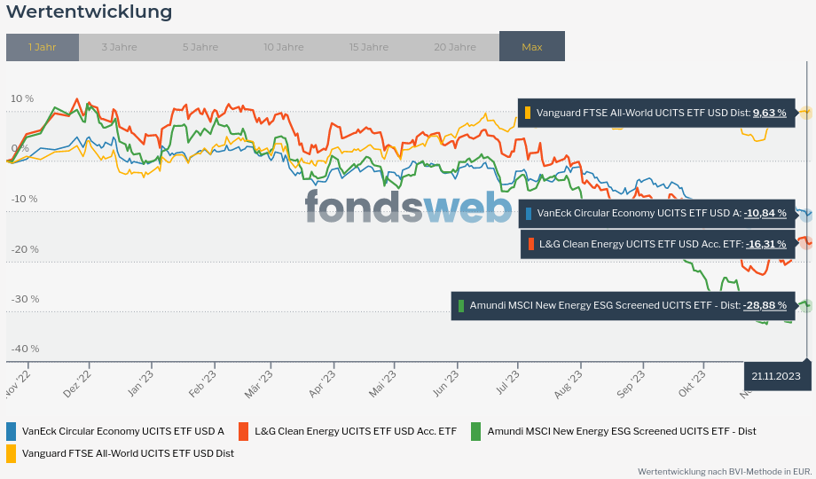The image size is (816, 479).
Task: Click the 21.11.2023 date label on axis
Action: [775, 376]
